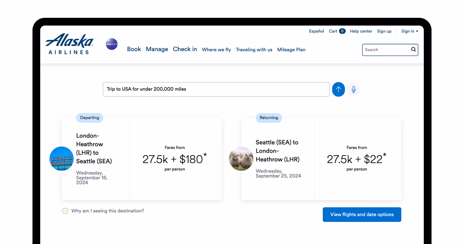Open Traveling with us menu

[x=254, y=50]
